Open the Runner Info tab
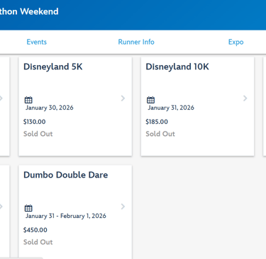 [x=136, y=42]
